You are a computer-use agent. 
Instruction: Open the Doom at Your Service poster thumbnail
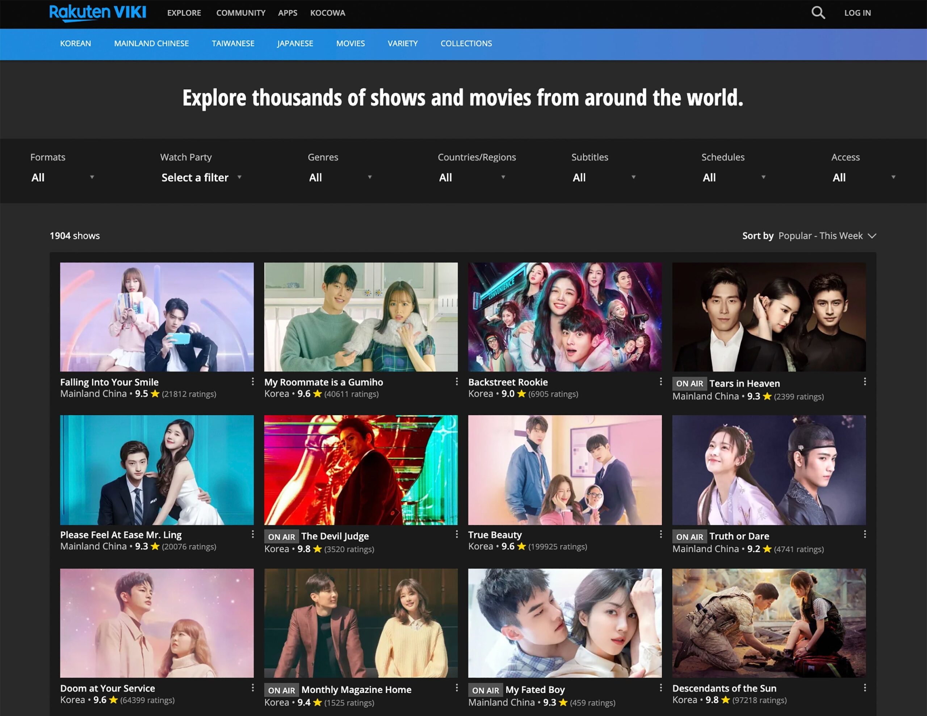[157, 623]
